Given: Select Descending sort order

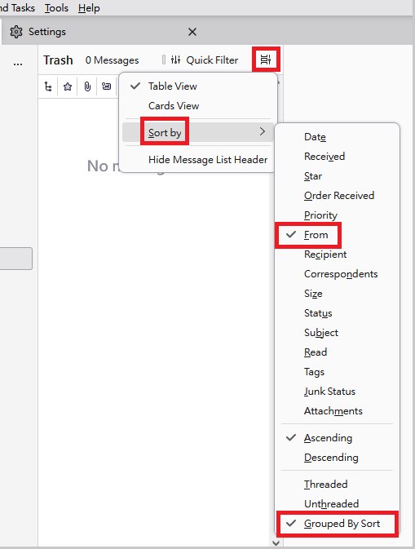Looking at the screenshot, I should 331,458.
